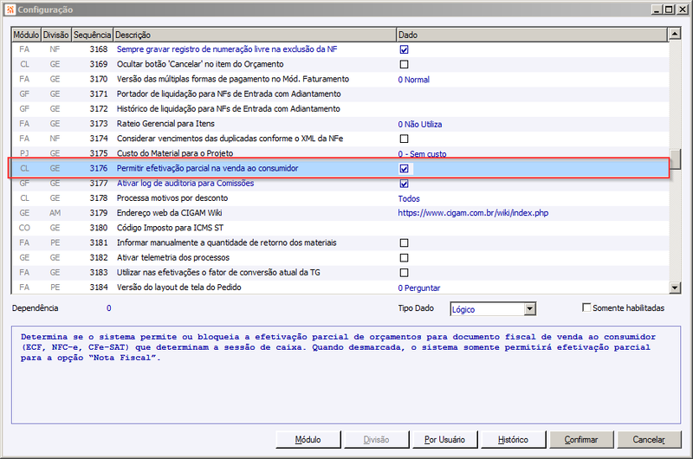This screenshot has width=693, height=459.
Task: Sort by the Sequência column header
Action: (92, 35)
